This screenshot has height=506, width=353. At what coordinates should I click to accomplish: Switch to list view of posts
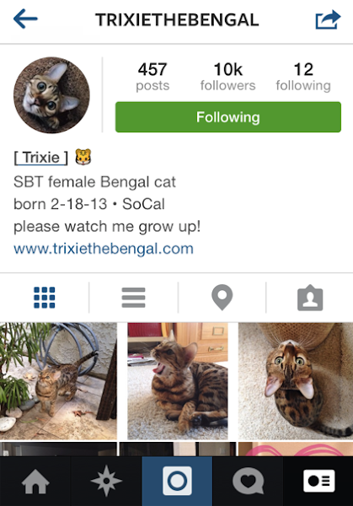point(133,298)
